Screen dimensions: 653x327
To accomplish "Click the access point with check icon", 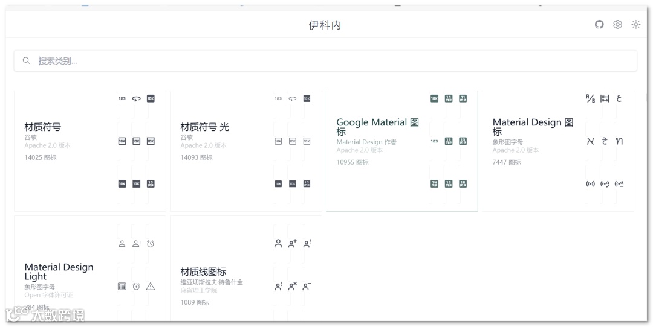I will tap(605, 183).
